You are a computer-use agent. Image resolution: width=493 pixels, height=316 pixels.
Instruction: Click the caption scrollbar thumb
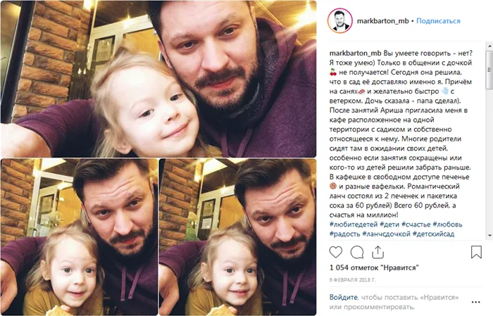(489, 69)
